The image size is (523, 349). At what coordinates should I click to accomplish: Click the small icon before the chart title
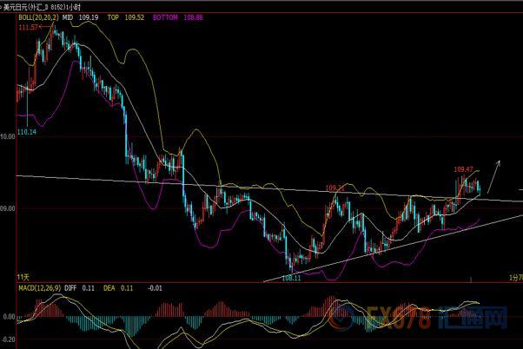point(6,5)
